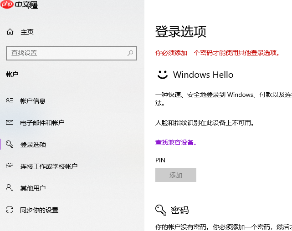This screenshot has width=292, height=231.
Task: Open 同步你的设置 page
Action: [x=39, y=210]
